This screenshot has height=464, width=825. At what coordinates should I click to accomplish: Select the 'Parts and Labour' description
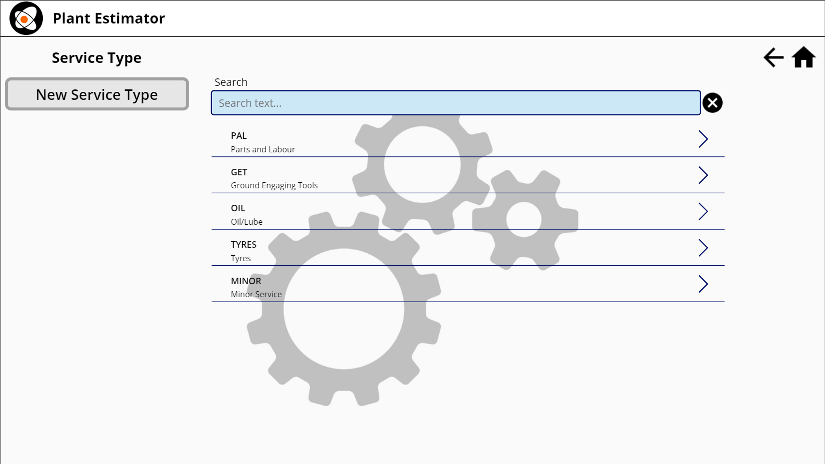pyautogui.click(x=263, y=149)
